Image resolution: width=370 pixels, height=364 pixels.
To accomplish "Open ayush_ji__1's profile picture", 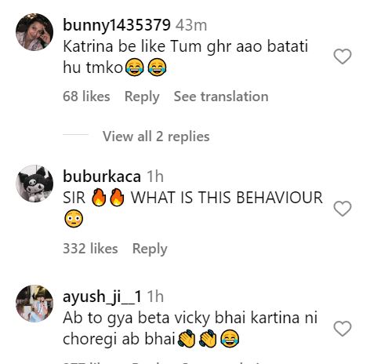I will click(34, 304).
